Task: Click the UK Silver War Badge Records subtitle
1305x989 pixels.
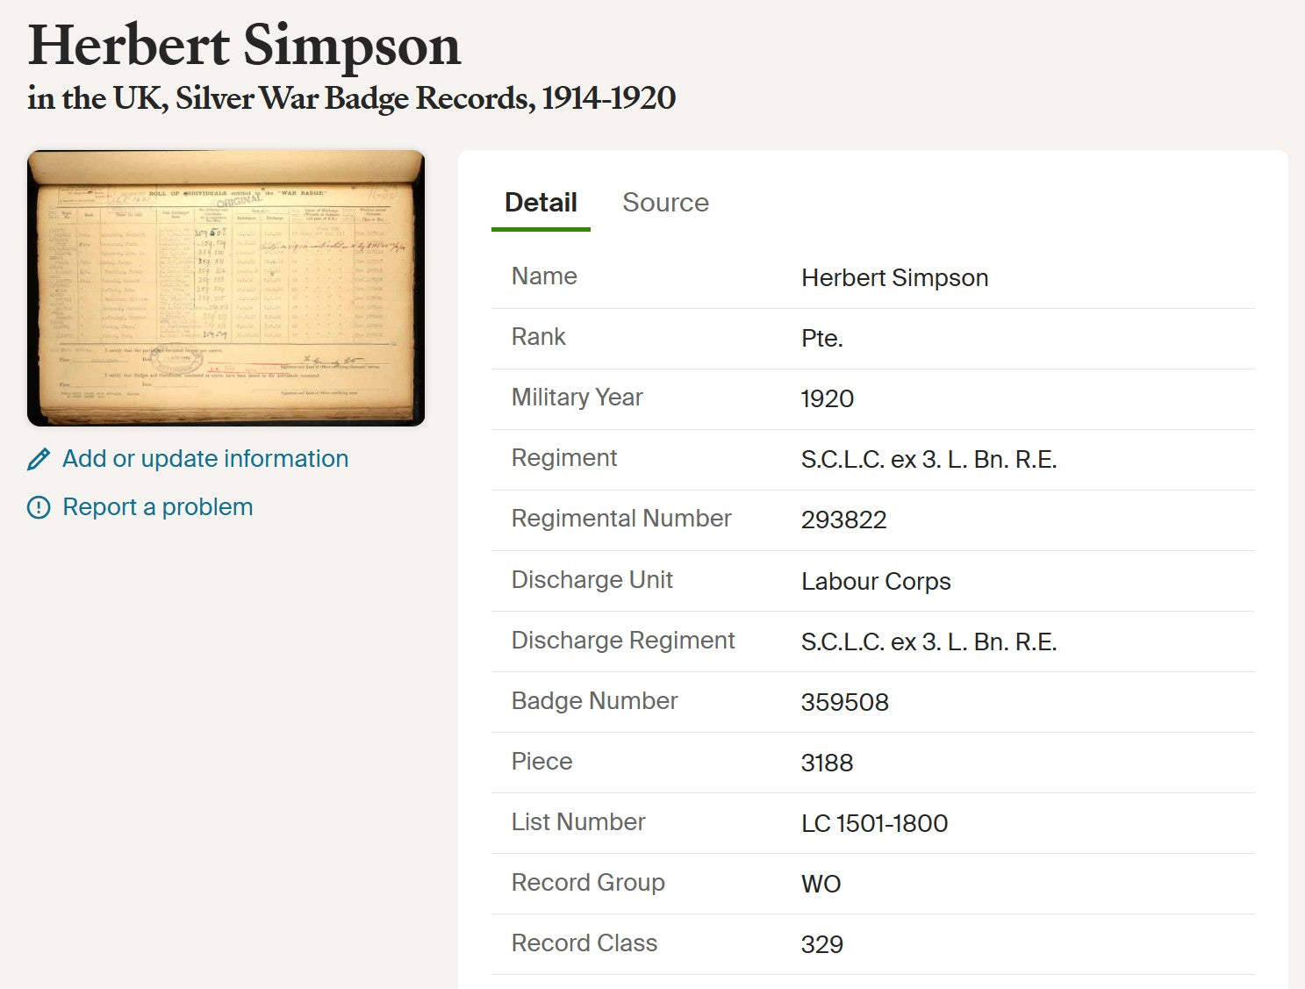Action: [x=351, y=98]
